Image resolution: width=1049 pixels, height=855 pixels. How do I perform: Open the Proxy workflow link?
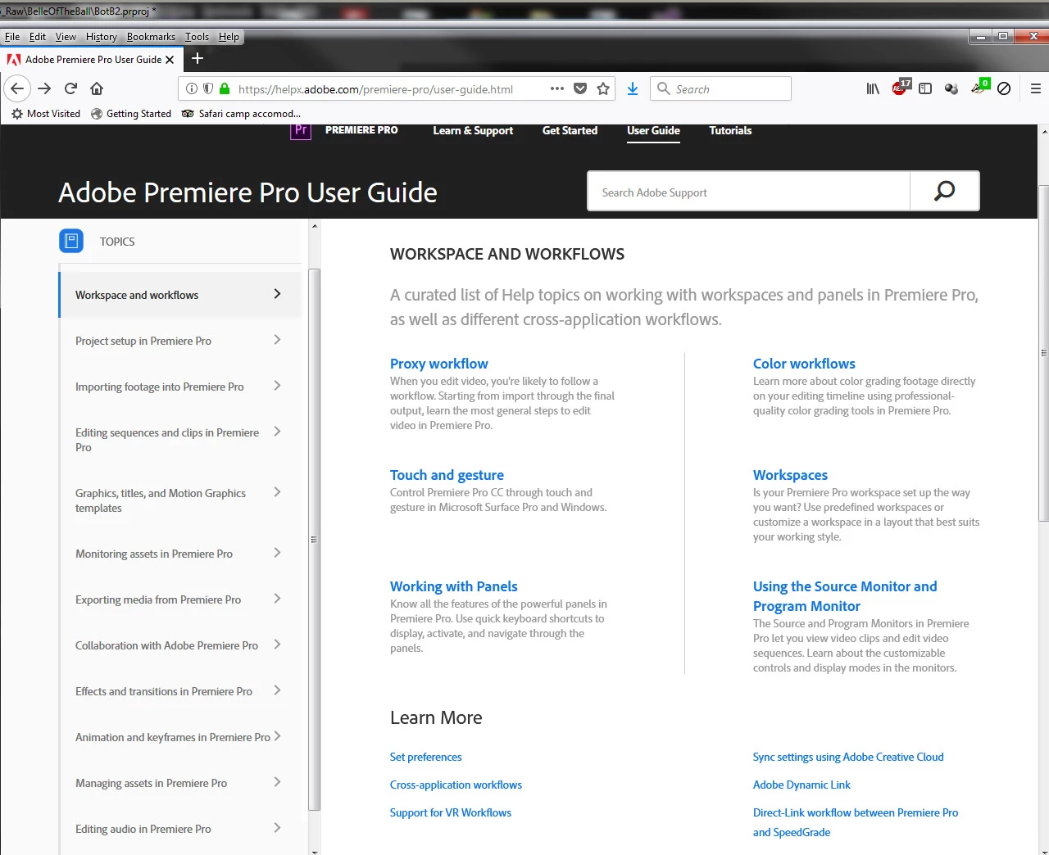click(x=438, y=364)
